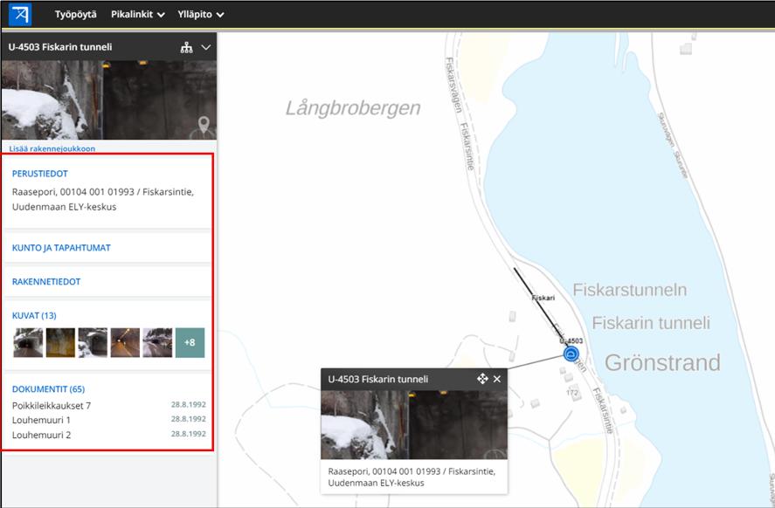Open the fourth tunnel interior thumbnail
Viewport: 775px width, 508px height.
click(125, 343)
